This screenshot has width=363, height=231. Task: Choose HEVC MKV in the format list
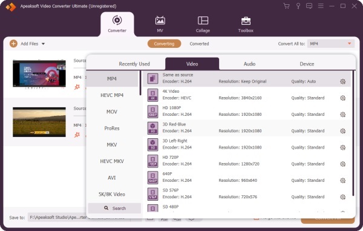[x=112, y=161]
